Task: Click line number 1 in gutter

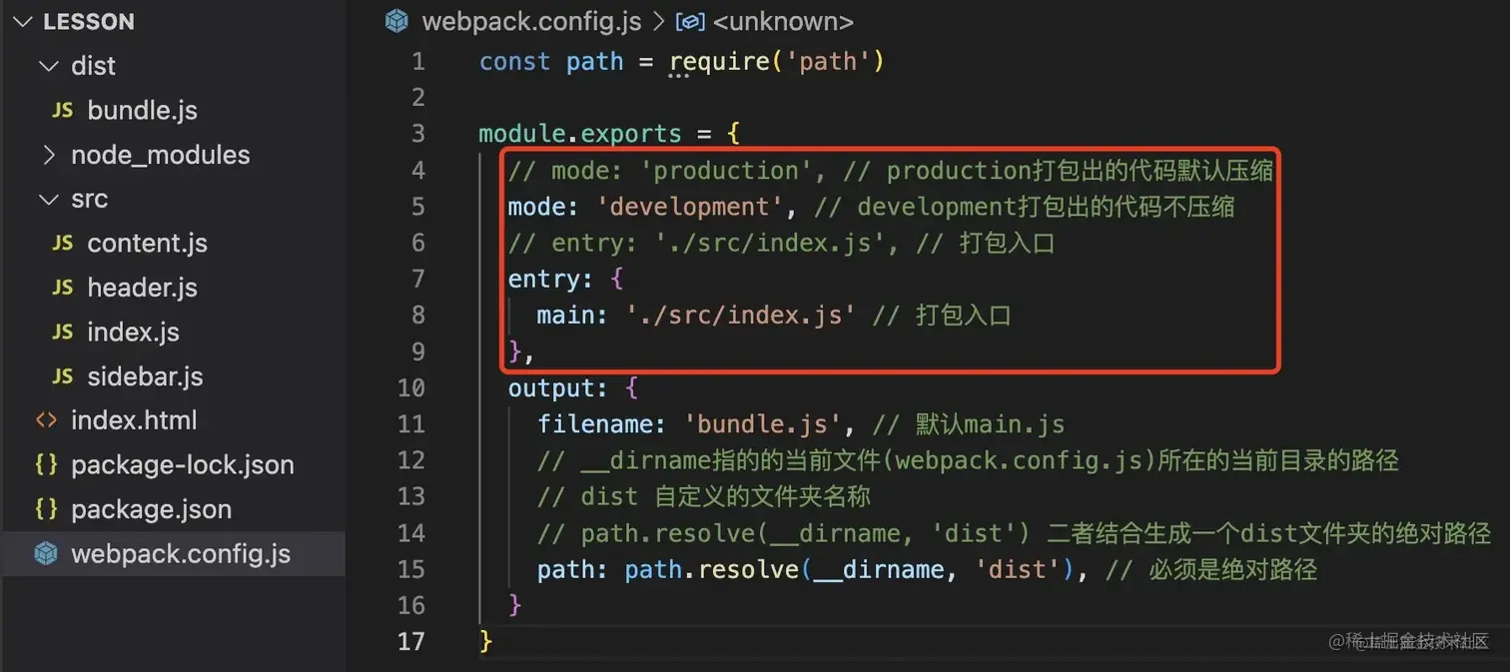Action: tap(418, 62)
